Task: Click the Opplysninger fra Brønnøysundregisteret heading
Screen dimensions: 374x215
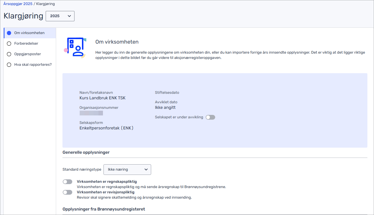Action: point(104,209)
